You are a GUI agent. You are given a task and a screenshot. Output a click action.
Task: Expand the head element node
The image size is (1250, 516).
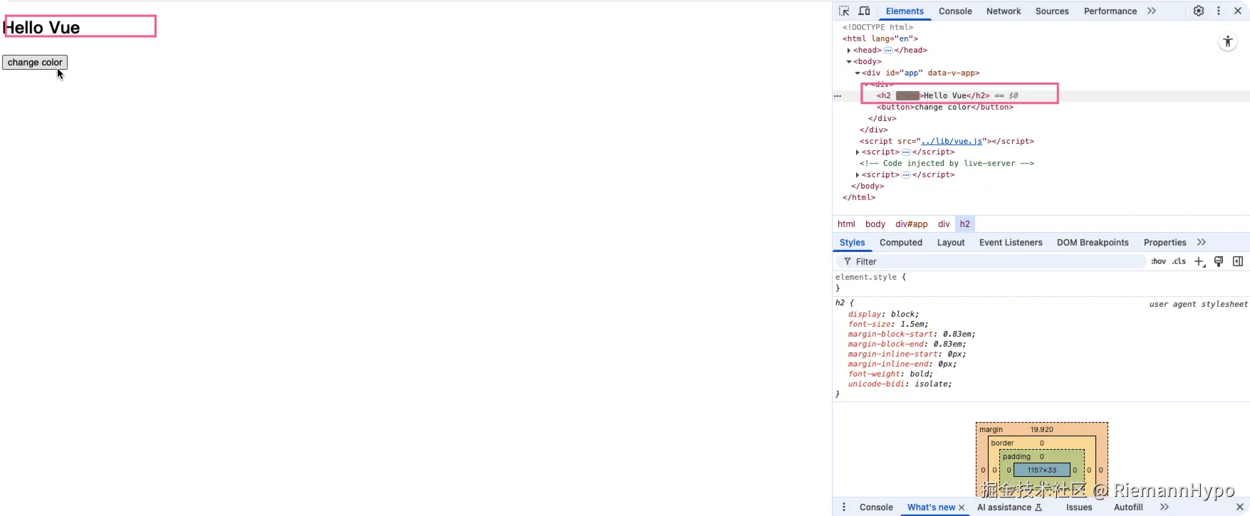coord(849,51)
